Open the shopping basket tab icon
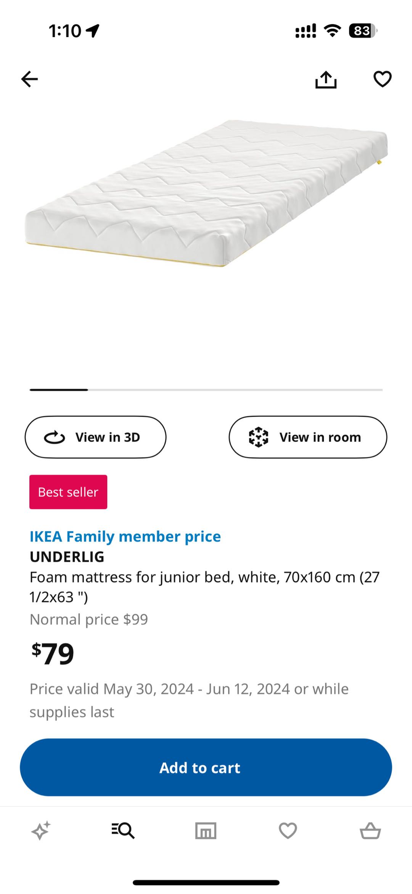This screenshot has width=412, height=894. [x=370, y=831]
